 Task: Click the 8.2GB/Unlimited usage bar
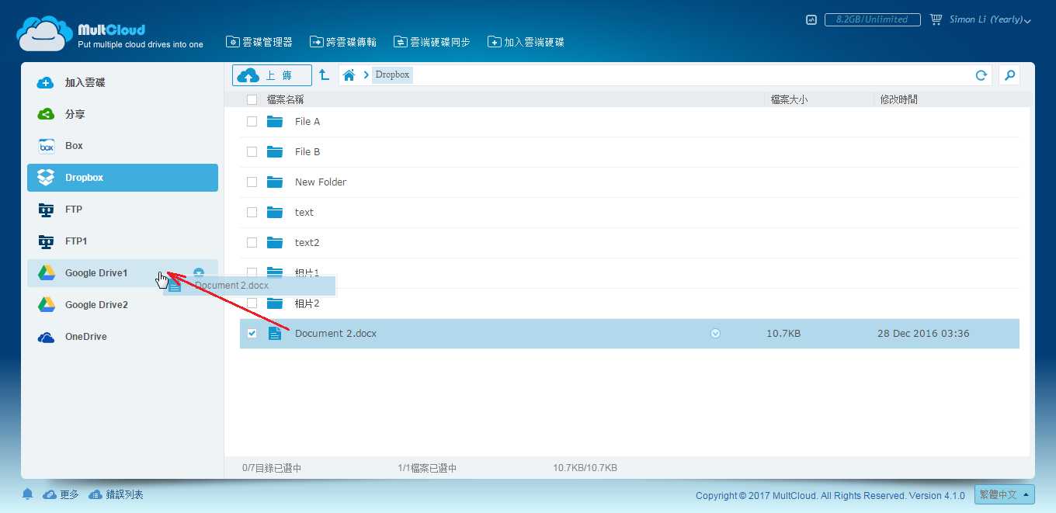(872, 19)
